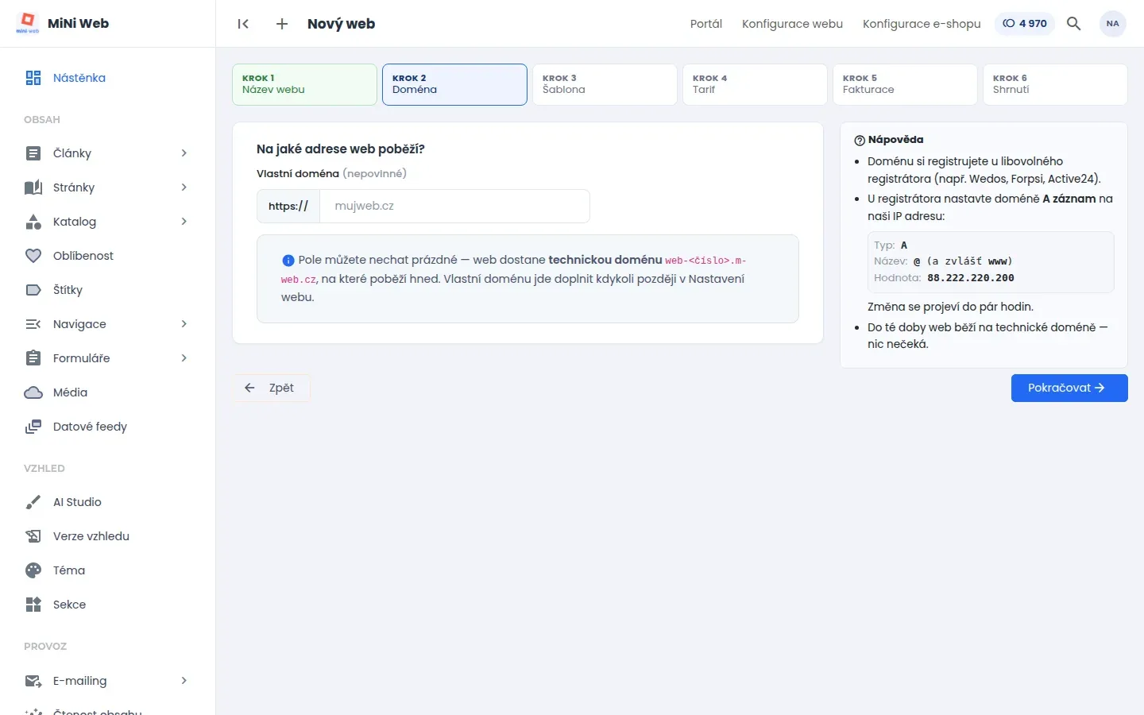The height and width of the screenshot is (715, 1144).
Task: Click the Datové feedy icon
Action: [33, 427]
